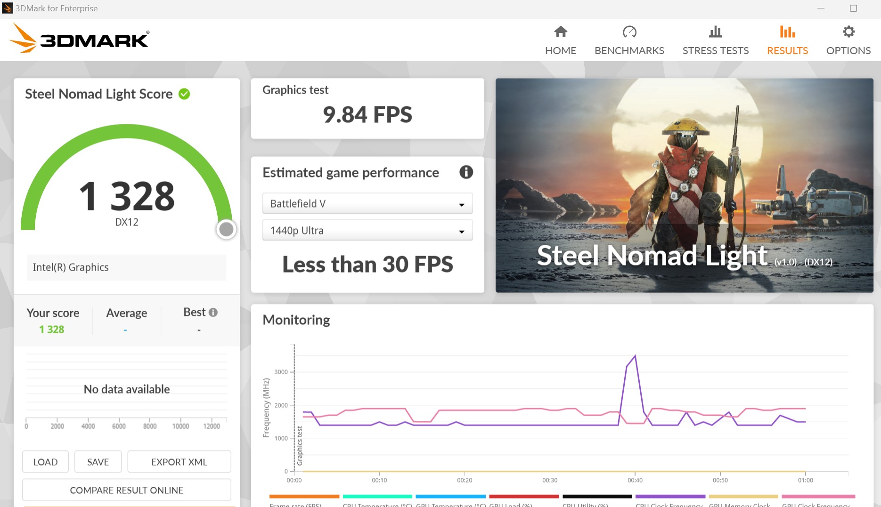
Task: Select the BENCHMARKS tab label
Action: (629, 51)
